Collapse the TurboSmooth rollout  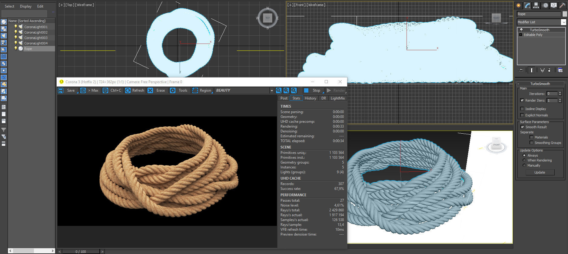point(540,84)
